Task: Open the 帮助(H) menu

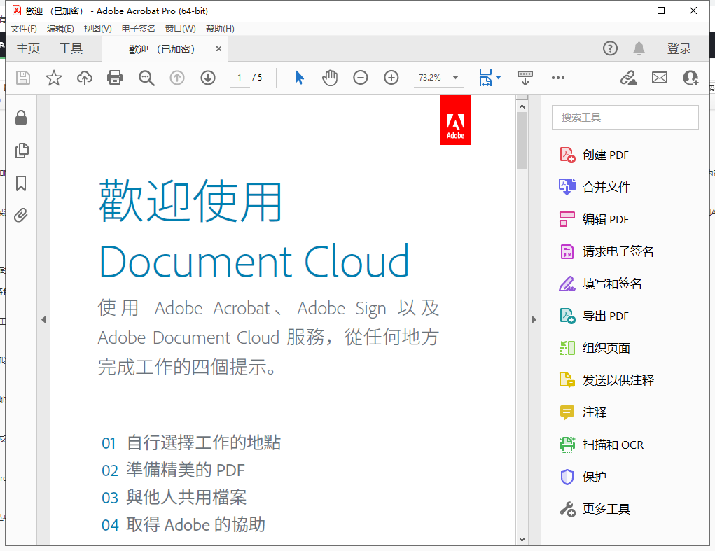Action: (221, 29)
